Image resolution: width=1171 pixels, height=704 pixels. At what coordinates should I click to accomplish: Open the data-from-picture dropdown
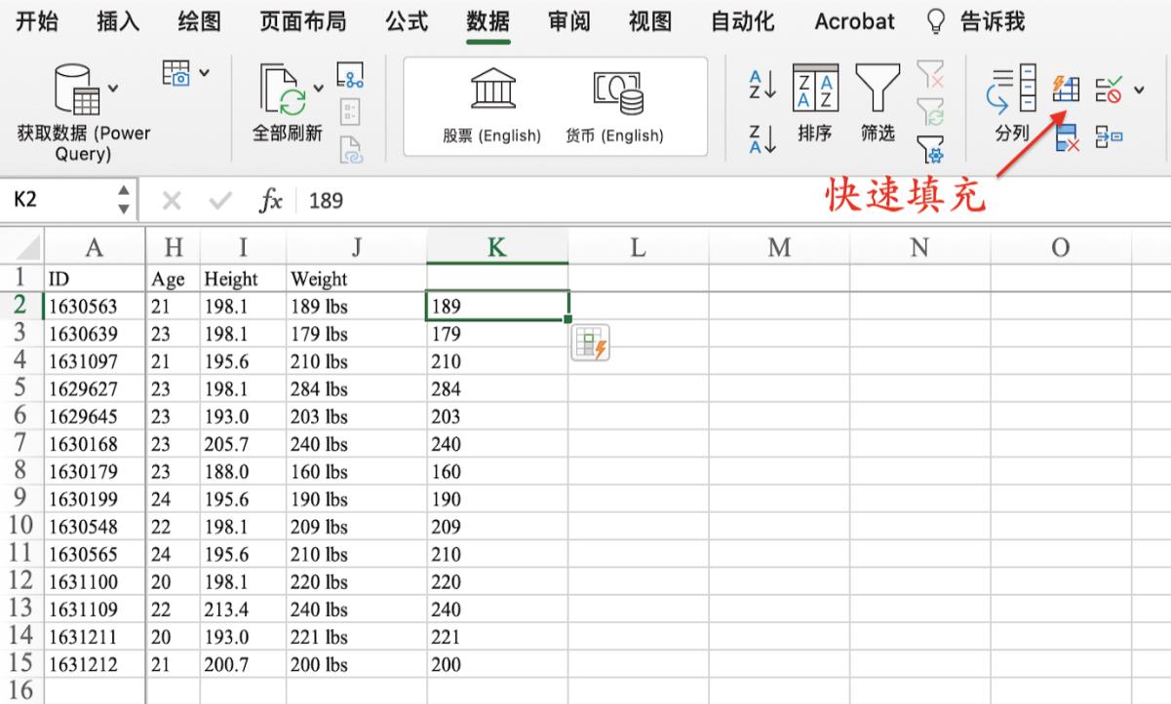point(204,72)
